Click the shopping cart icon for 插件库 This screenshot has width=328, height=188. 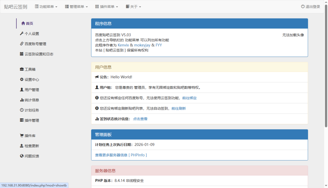coord(22,136)
